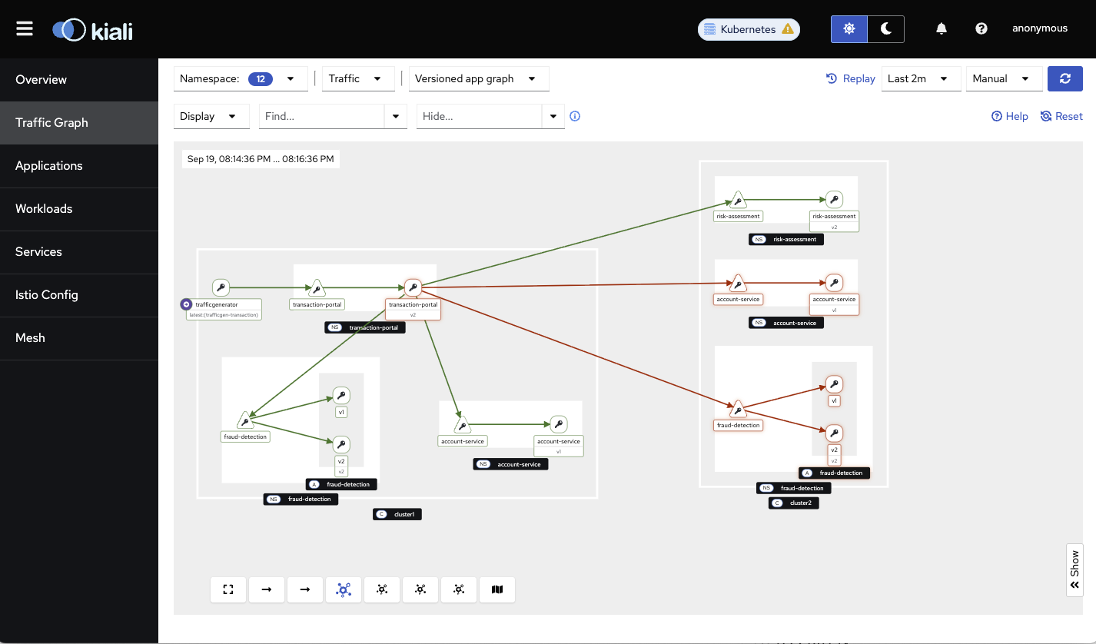Click the blue refresh graph button
Screen dimensions: 1096x644
(x=1064, y=78)
